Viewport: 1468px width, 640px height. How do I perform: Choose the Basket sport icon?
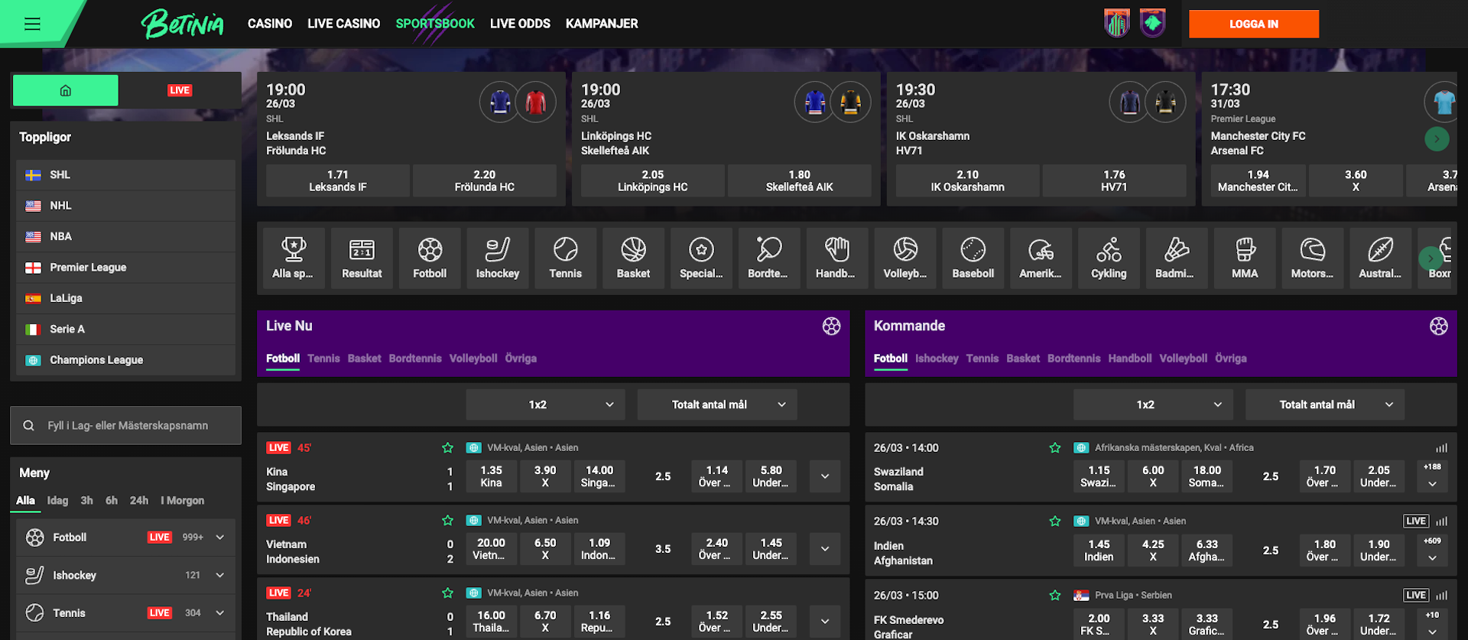tap(634, 258)
